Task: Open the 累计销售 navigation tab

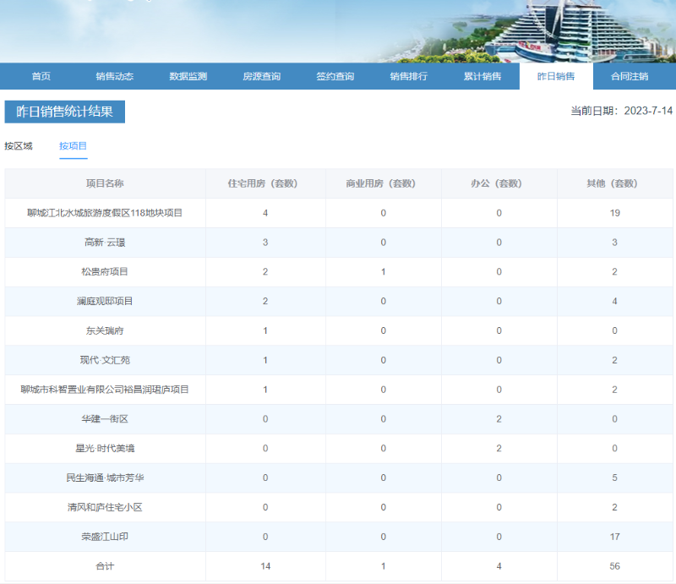Action: (x=482, y=76)
